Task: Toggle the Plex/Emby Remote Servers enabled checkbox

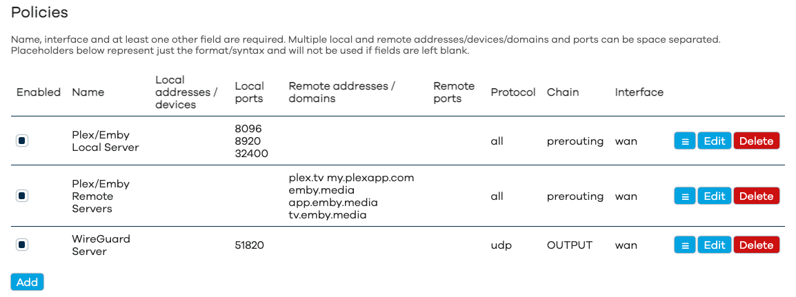Action: pyautogui.click(x=22, y=196)
